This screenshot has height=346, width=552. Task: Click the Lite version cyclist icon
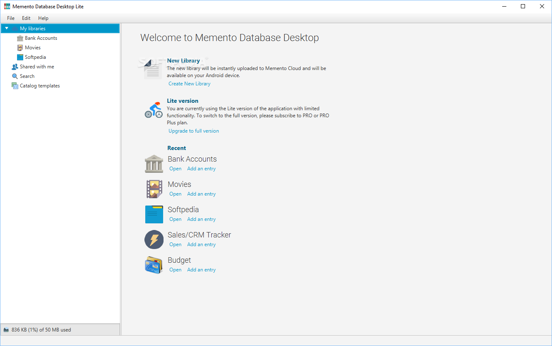154,110
